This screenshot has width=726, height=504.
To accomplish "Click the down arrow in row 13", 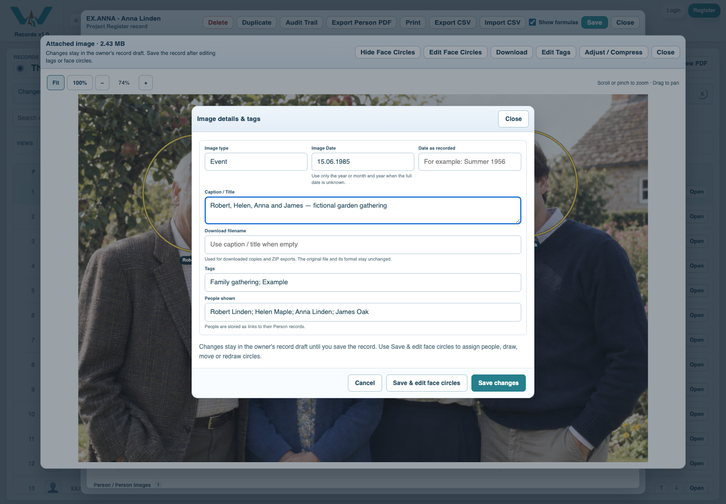I will click(x=677, y=487).
